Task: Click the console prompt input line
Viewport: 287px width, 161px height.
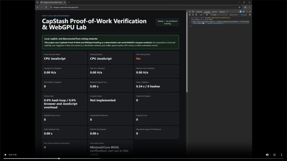Action: point(220,26)
